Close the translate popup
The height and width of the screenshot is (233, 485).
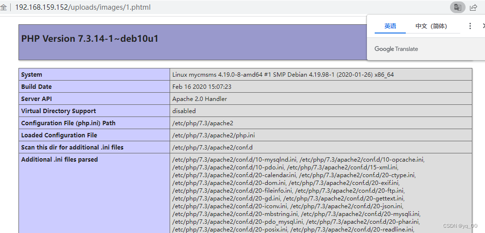(483, 26)
